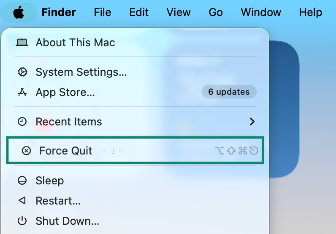This screenshot has width=336, height=234.
Task: Click the Sleep moon icon
Action: (22, 181)
